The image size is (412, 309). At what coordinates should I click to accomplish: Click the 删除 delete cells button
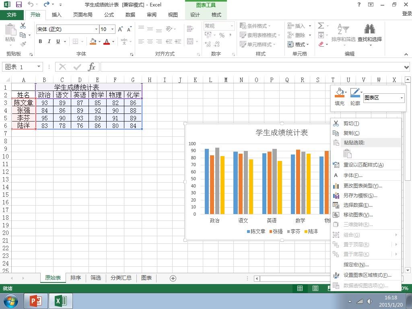297,35
